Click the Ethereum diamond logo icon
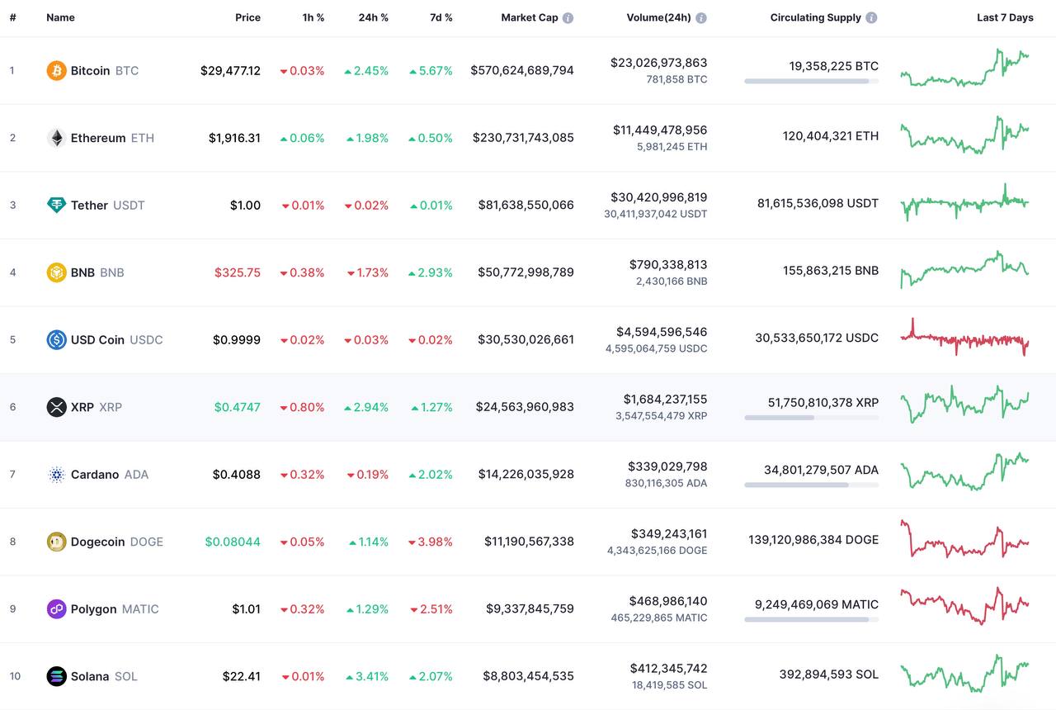 56,138
